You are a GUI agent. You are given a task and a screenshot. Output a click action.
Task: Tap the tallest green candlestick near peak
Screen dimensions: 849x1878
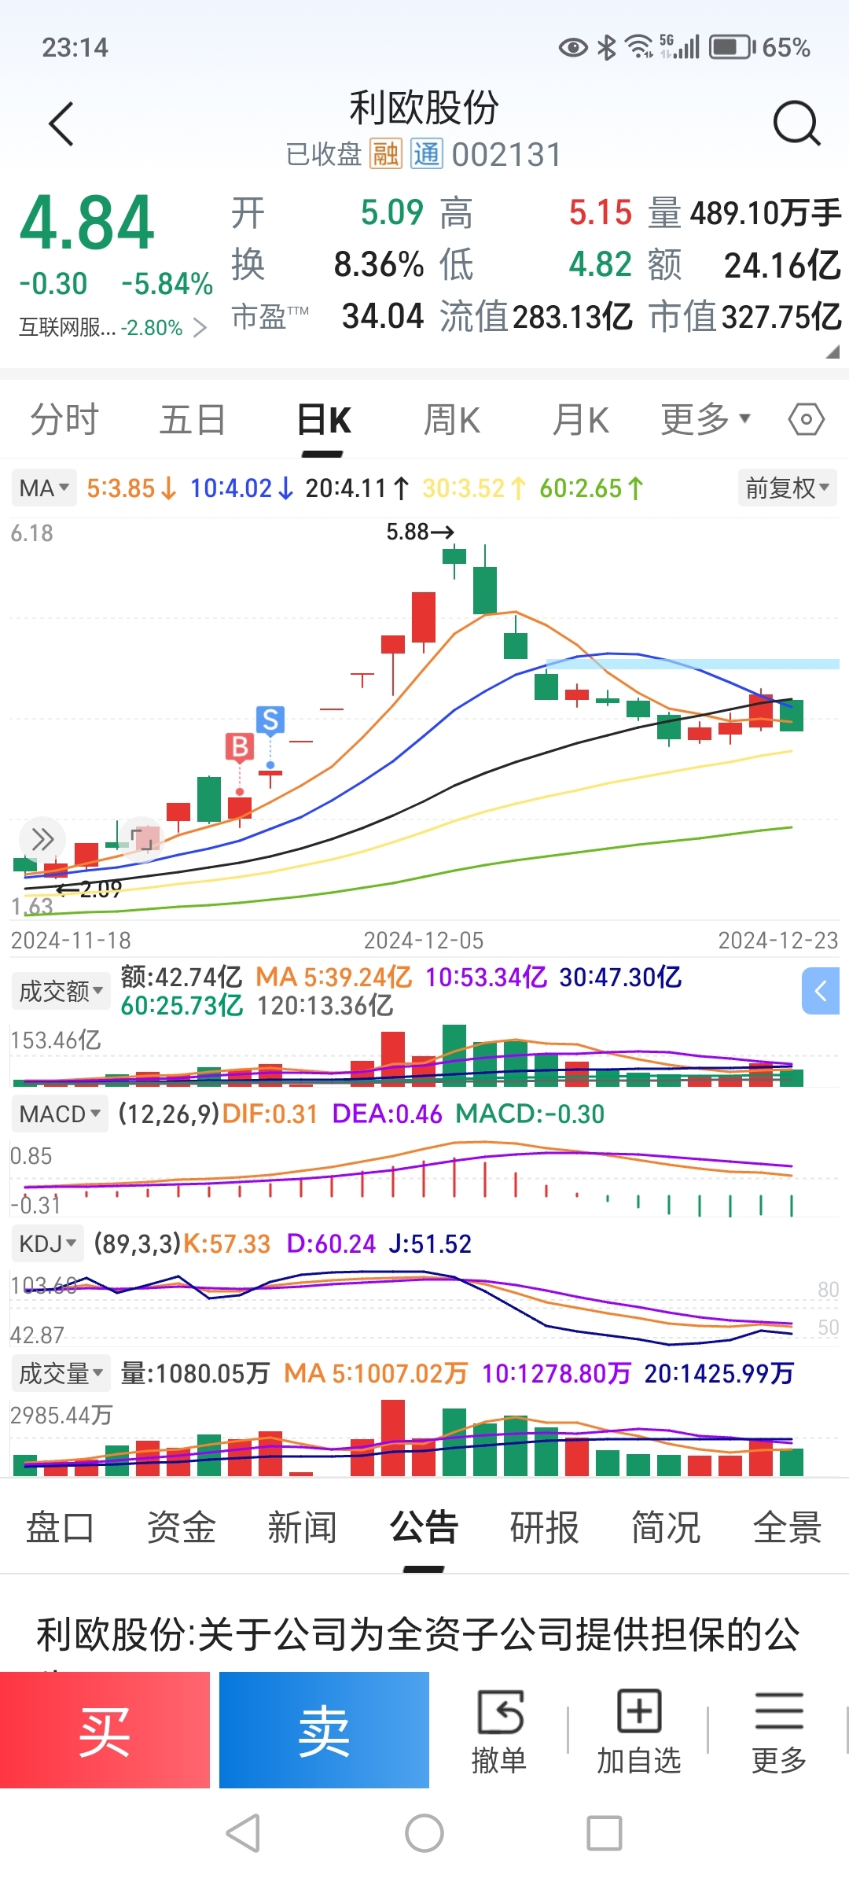click(x=485, y=590)
